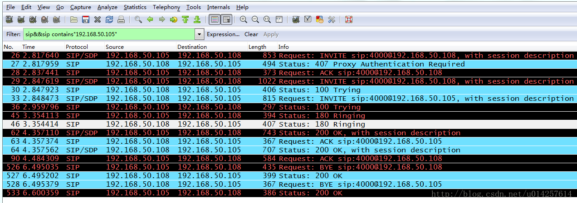Select packet 26 INVITE request row

tap(288, 56)
